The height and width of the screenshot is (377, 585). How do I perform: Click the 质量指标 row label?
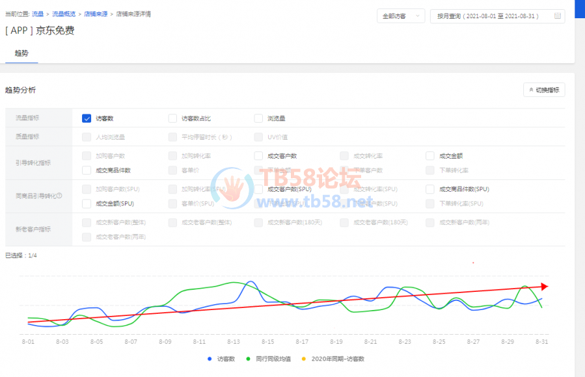pos(27,136)
